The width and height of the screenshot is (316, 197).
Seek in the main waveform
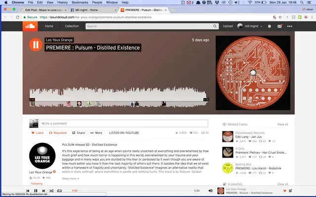coord(119,97)
